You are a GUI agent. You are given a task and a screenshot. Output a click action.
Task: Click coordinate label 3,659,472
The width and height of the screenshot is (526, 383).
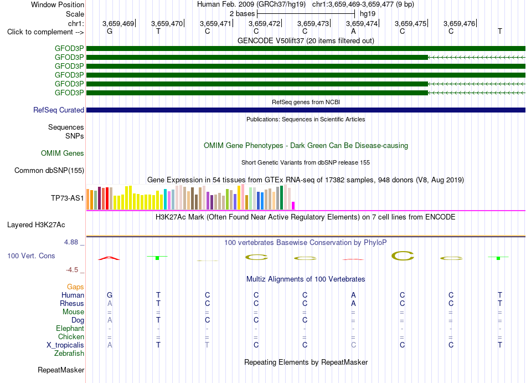264,23
